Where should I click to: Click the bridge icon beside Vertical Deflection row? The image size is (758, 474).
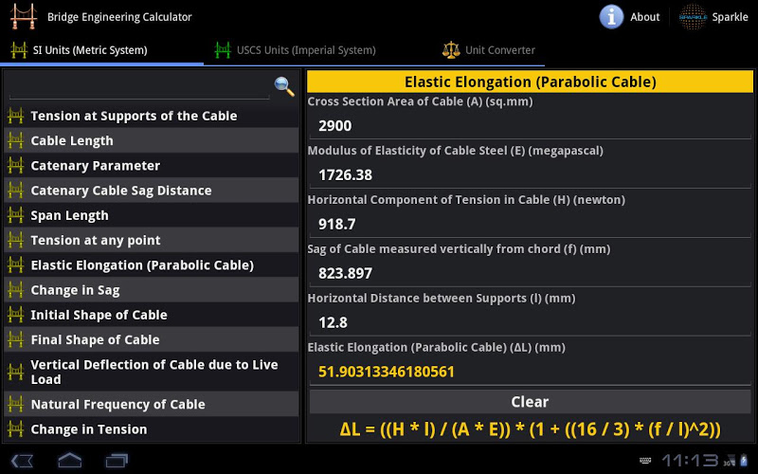pyautogui.click(x=15, y=372)
